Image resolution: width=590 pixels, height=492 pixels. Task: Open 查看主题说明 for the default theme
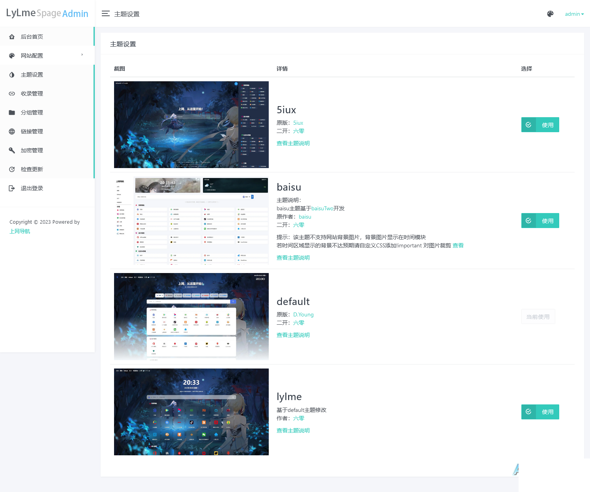coord(293,335)
